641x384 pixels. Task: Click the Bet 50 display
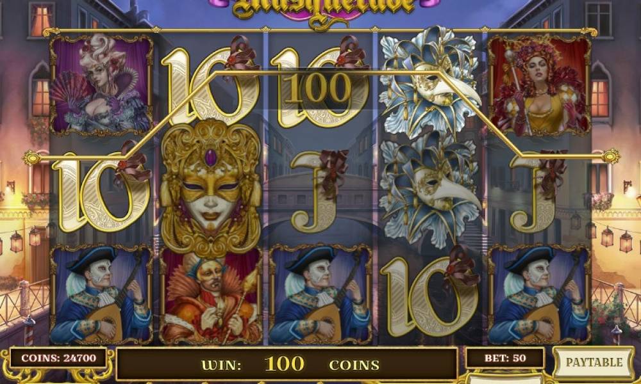point(505,358)
